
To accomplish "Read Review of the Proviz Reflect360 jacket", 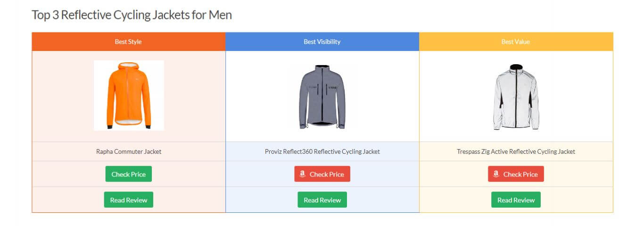I will (x=322, y=200).
